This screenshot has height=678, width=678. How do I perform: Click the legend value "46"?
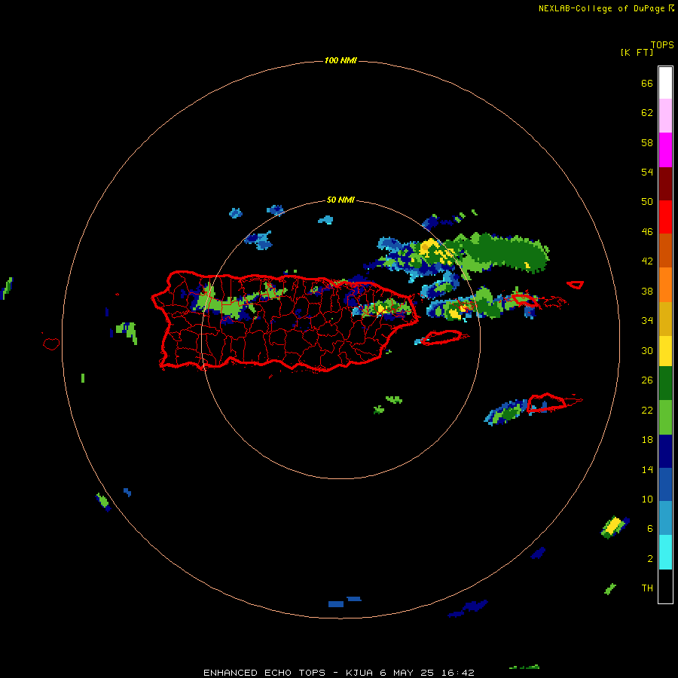[x=647, y=232]
